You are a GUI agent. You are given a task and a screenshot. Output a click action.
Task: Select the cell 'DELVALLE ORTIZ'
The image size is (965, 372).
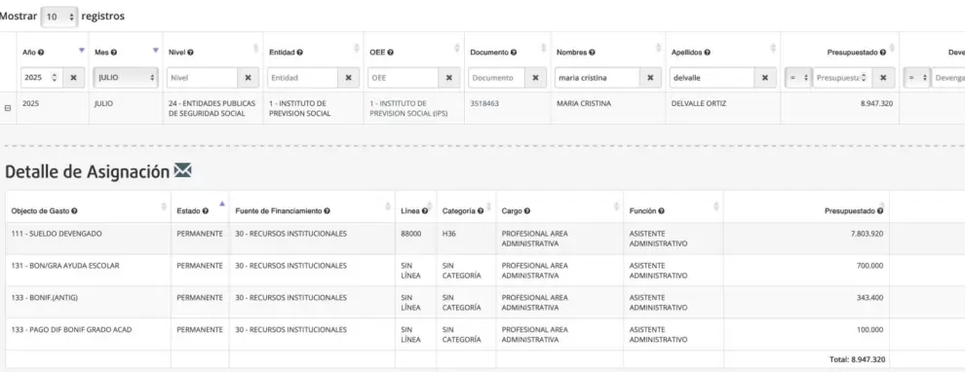pyautogui.click(x=699, y=103)
